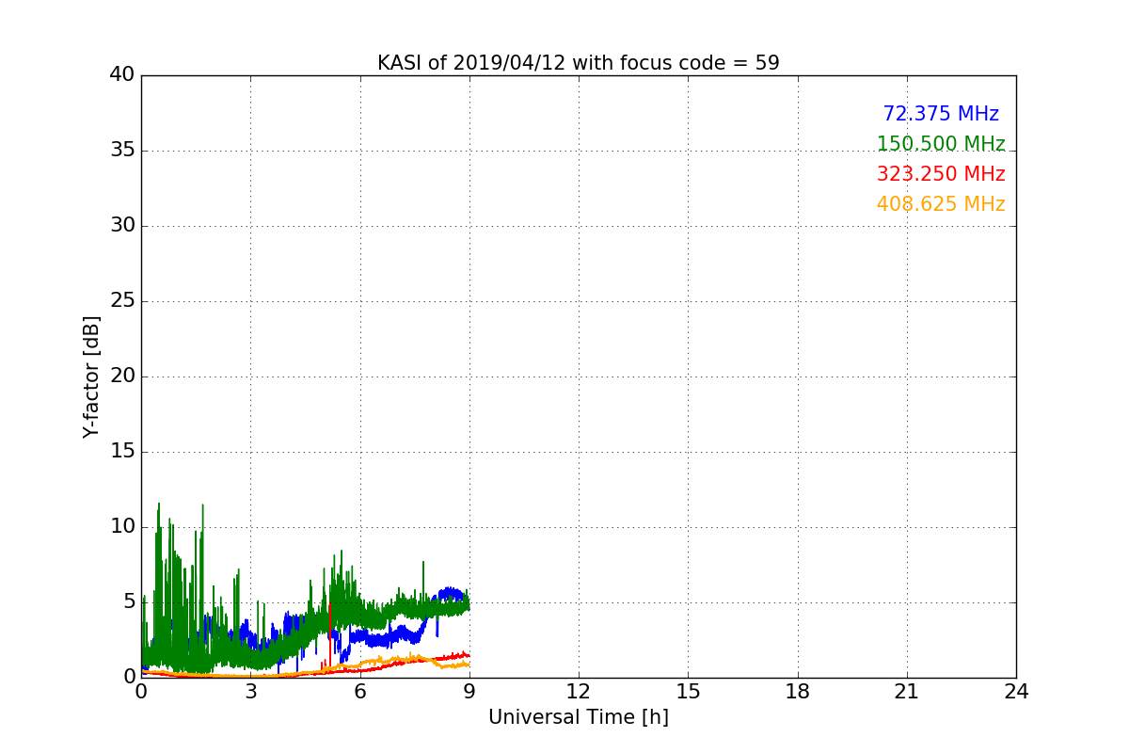Click the y-axis tick label 30
The image size is (1129, 753).
coord(123,226)
